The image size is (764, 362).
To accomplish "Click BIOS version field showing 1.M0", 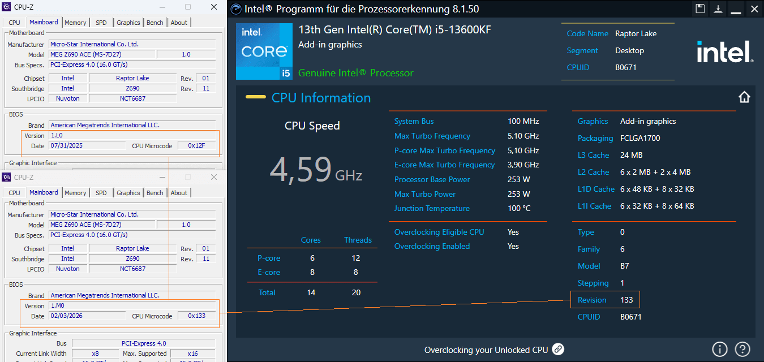I will 132,306.
